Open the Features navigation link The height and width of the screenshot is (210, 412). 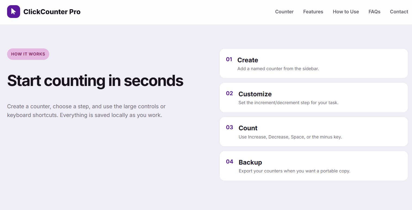coord(313,12)
